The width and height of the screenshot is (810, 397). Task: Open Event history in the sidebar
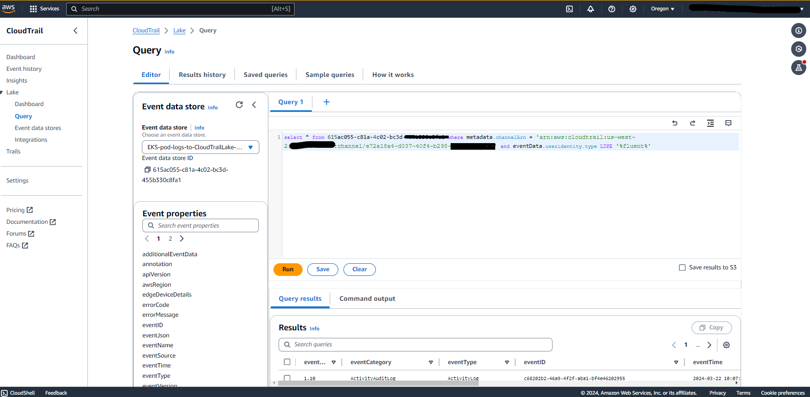click(24, 69)
